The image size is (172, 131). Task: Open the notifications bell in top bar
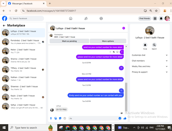click(x=161, y=19)
